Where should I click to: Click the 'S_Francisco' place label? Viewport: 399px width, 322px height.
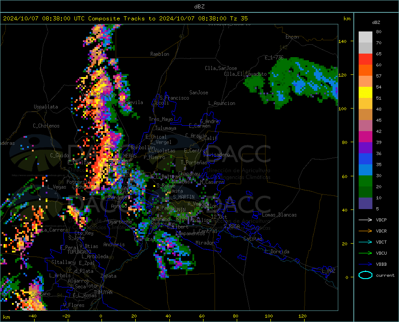click(x=174, y=98)
